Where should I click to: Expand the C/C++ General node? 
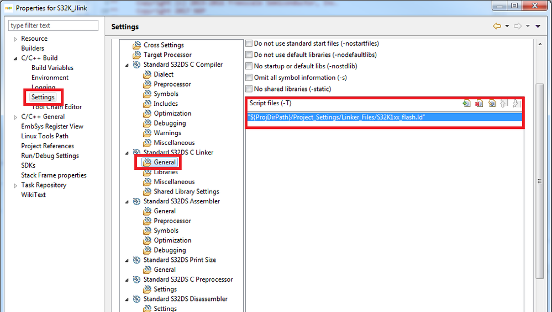(15, 117)
